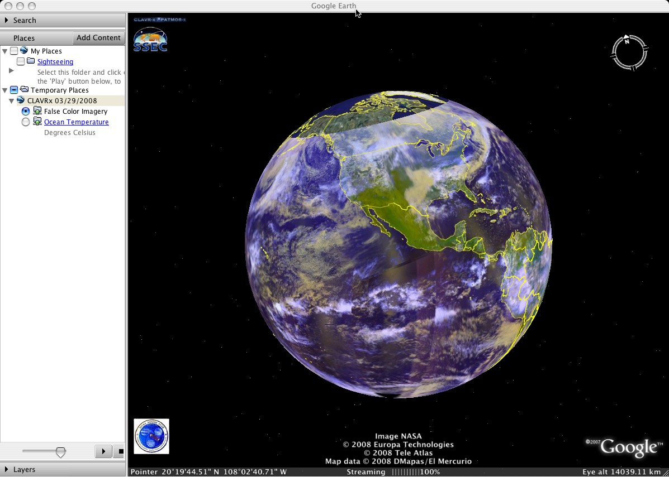669x477 pixels.
Task: Click the NOAA seal logo overlay
Action: 151,436
